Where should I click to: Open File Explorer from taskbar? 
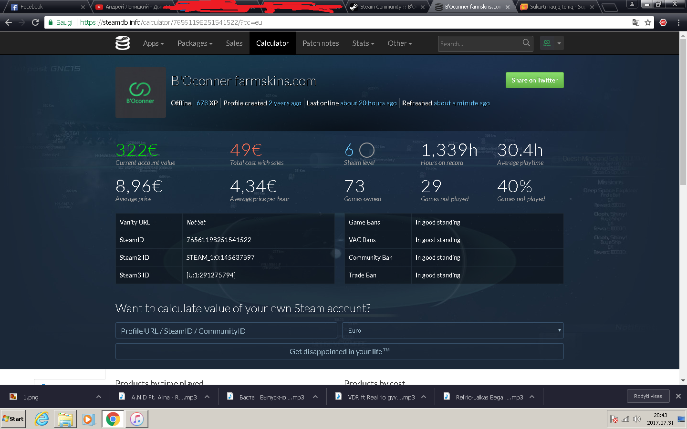(x=65, y=419)
